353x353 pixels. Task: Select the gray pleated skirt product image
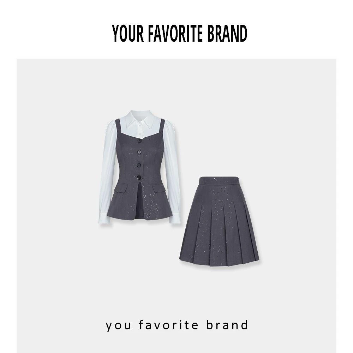(x=219, y=221)
